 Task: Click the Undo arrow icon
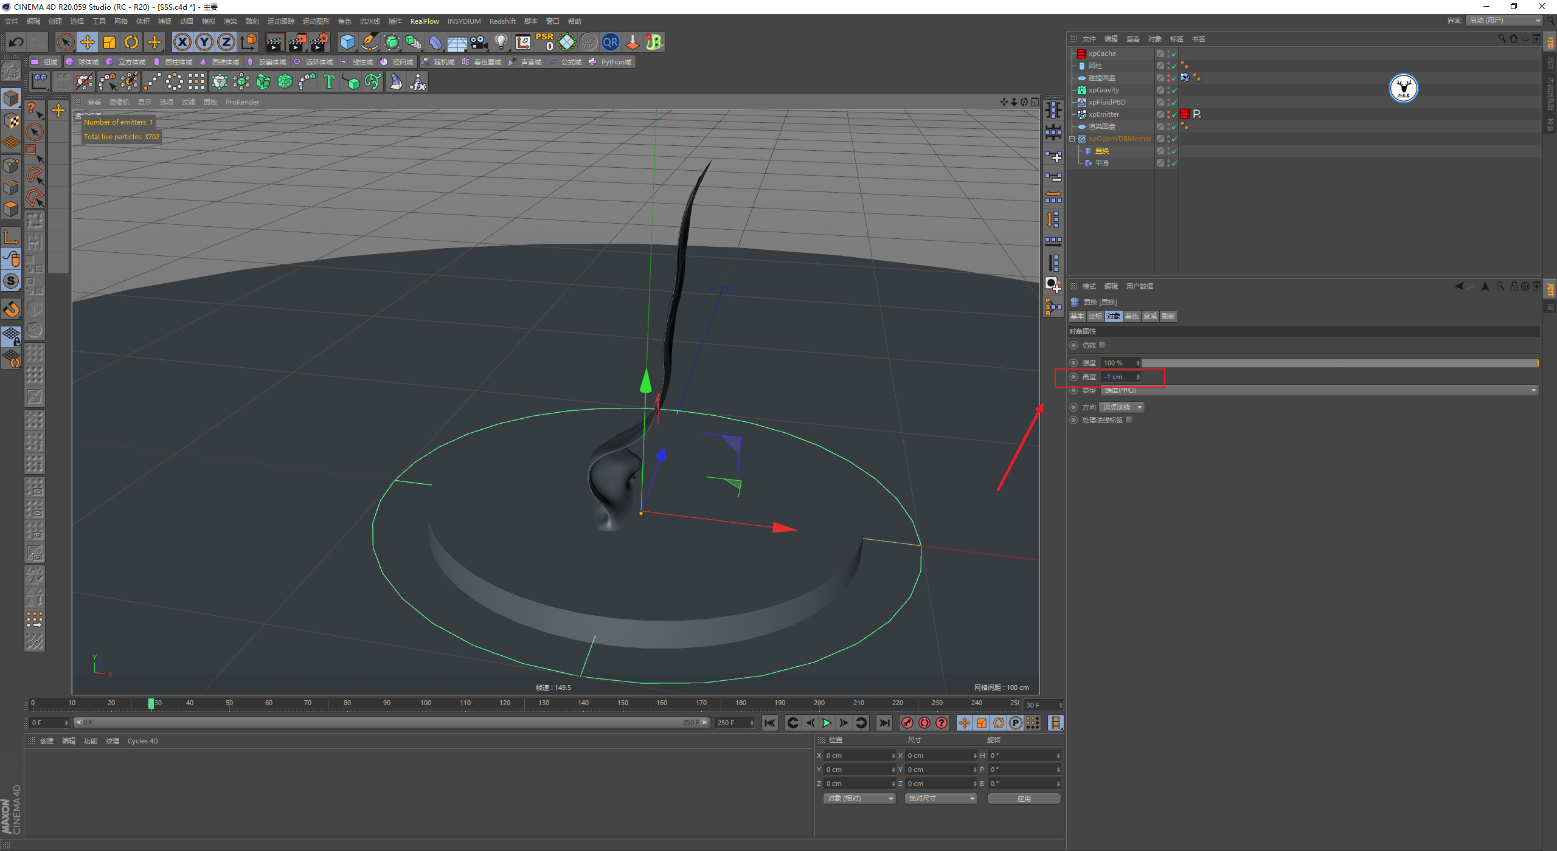16,42
